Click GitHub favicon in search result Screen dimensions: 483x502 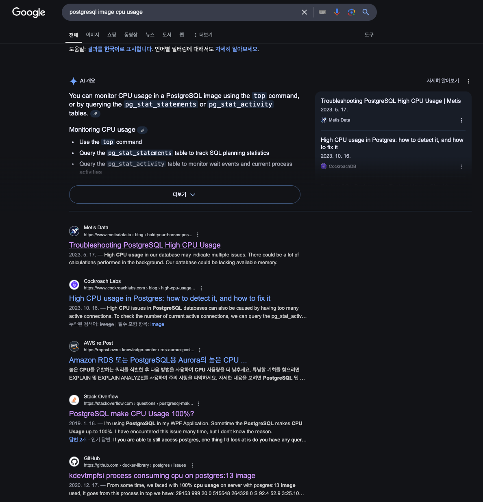[74, 462]
